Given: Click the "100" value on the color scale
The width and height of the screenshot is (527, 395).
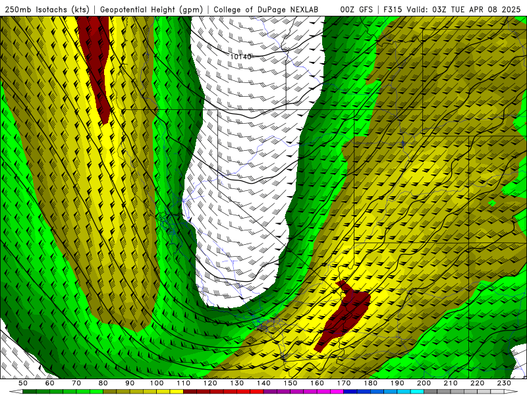Looking at the screenshot, I should point(157,383).
